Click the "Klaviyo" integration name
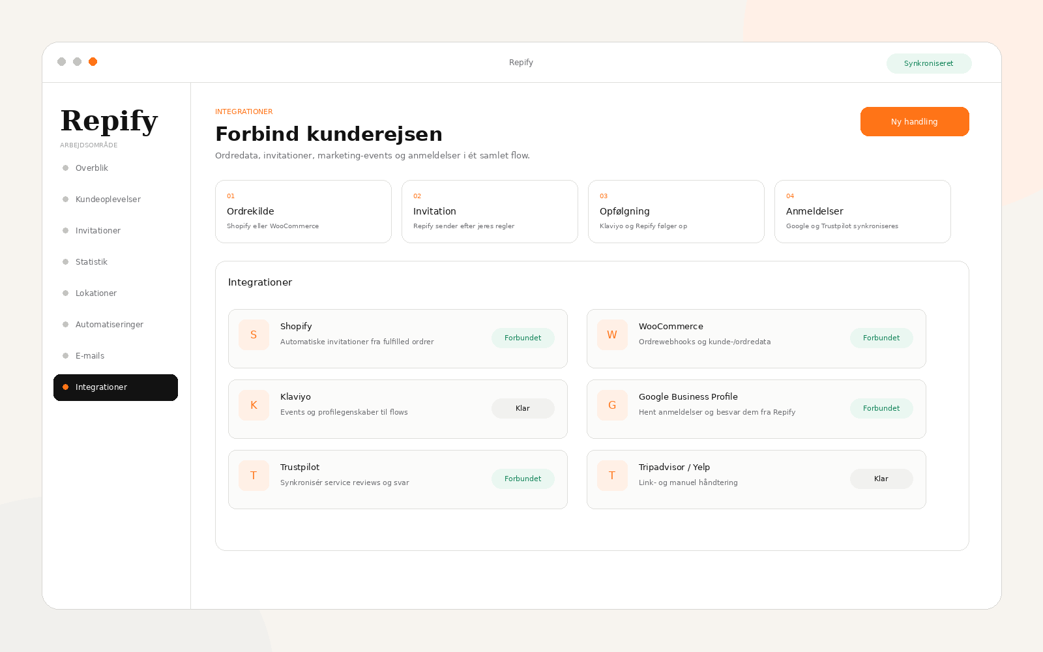Screen dimensions: 1043x652 [295, 397]
